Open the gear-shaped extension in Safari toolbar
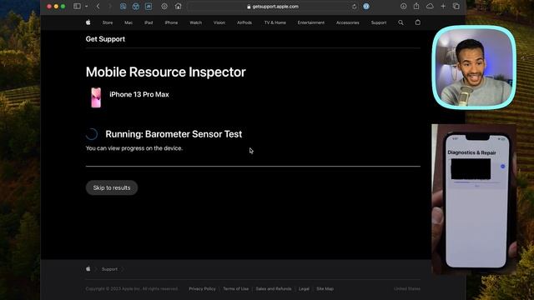 164,6
